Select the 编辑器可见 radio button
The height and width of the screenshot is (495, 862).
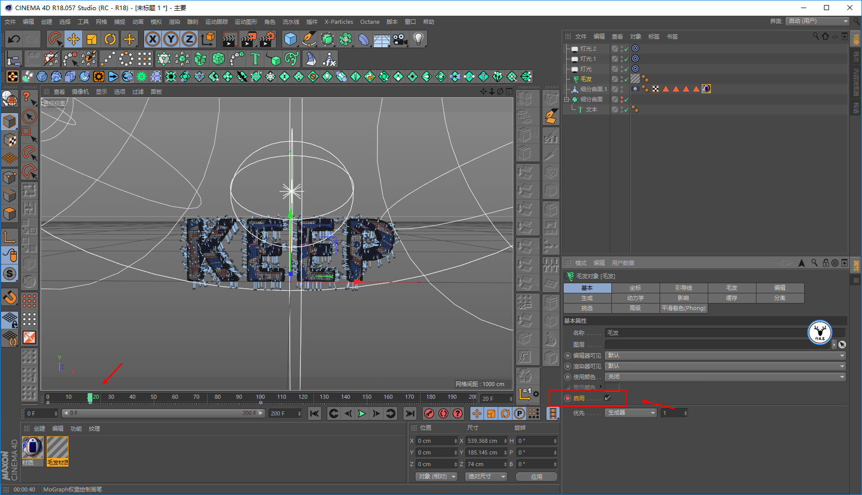568,356
